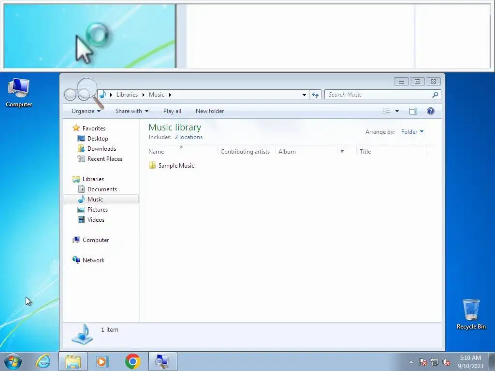Open the Organize dropdown menu

[x=86, y=111]
